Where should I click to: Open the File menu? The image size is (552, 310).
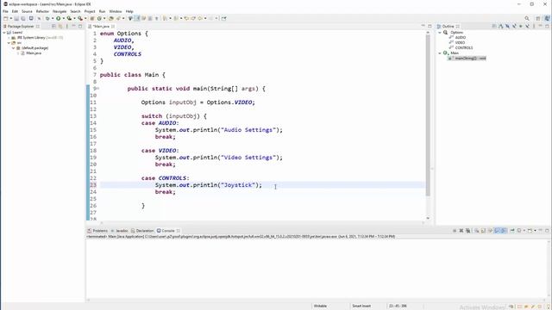(5, 11)
